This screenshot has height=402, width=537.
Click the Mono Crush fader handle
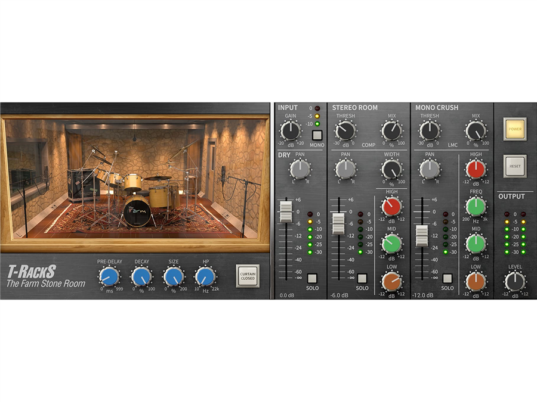[422, 236]
